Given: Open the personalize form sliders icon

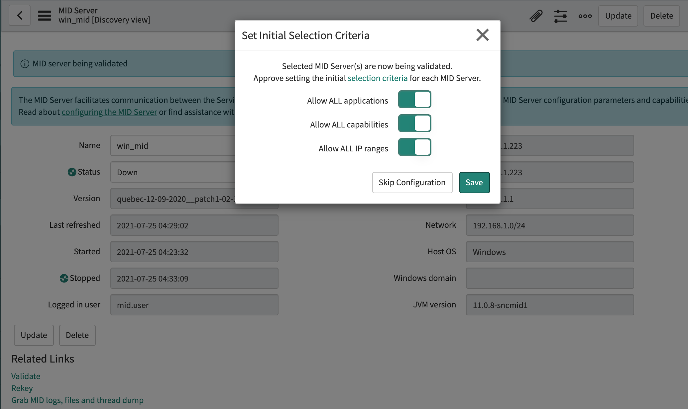Looking at the screenshot, I should [560, 15].
